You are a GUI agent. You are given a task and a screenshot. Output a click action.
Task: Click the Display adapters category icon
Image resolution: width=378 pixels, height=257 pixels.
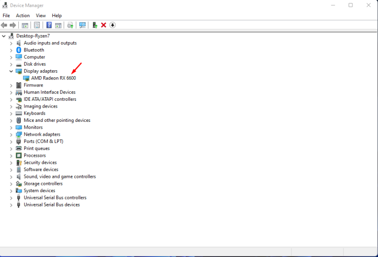point(19,71)
